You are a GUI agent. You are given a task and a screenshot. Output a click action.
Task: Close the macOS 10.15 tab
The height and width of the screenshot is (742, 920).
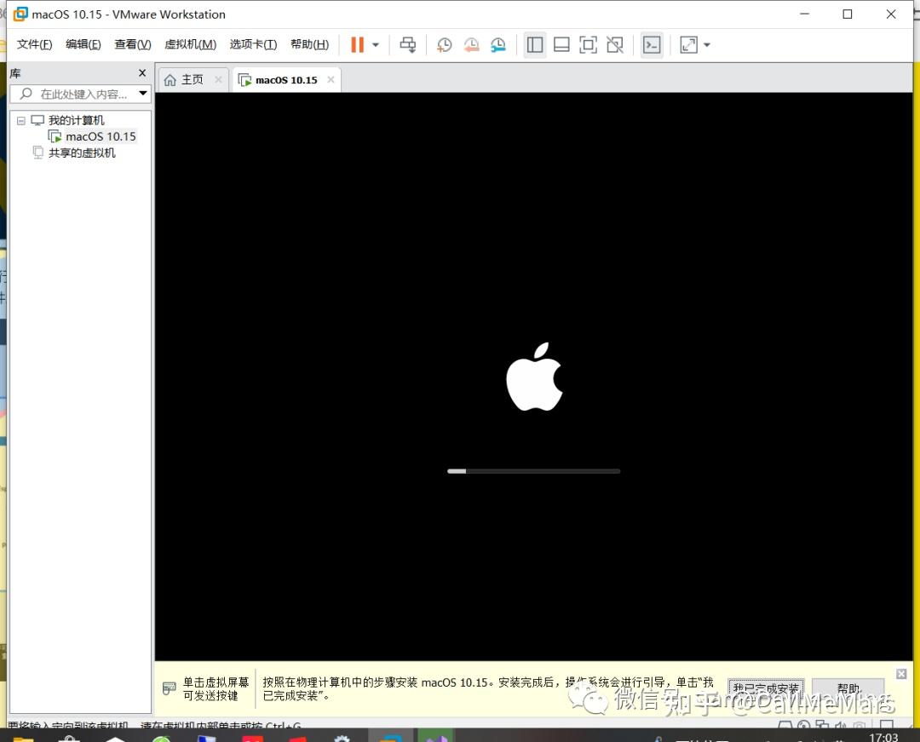point(331,79)
